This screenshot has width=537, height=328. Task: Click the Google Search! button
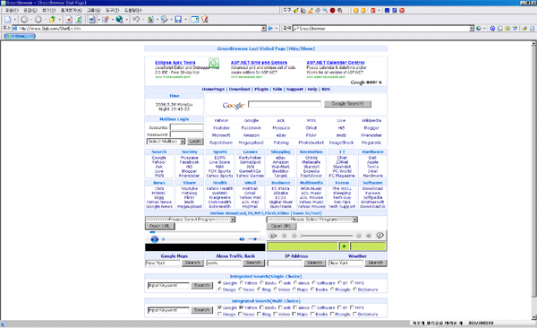coord(347,104)
